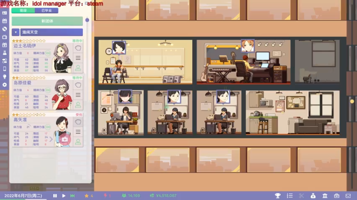Click the star fame counter 4
Viewport: 357px width, 200px height.
pyautogui.click(x=89, y=196)
